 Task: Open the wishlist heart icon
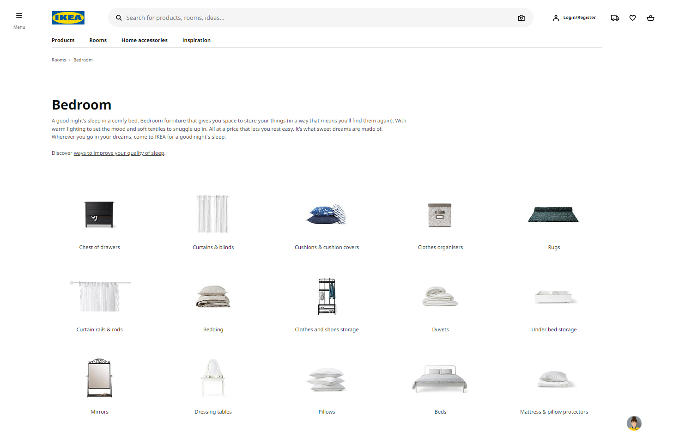tap(632, 18)
